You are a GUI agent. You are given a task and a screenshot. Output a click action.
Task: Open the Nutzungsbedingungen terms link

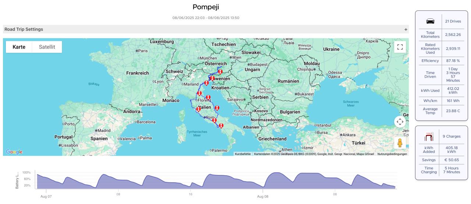(392, 154)
